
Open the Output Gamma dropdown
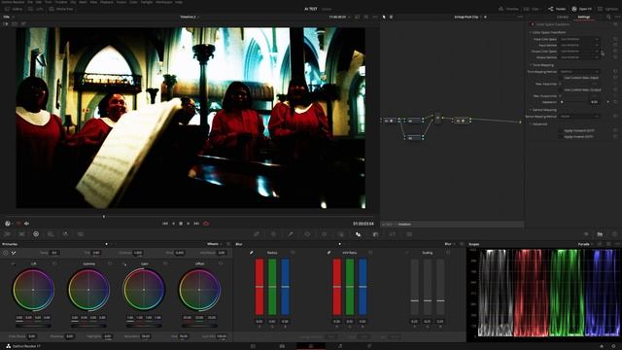579,57
